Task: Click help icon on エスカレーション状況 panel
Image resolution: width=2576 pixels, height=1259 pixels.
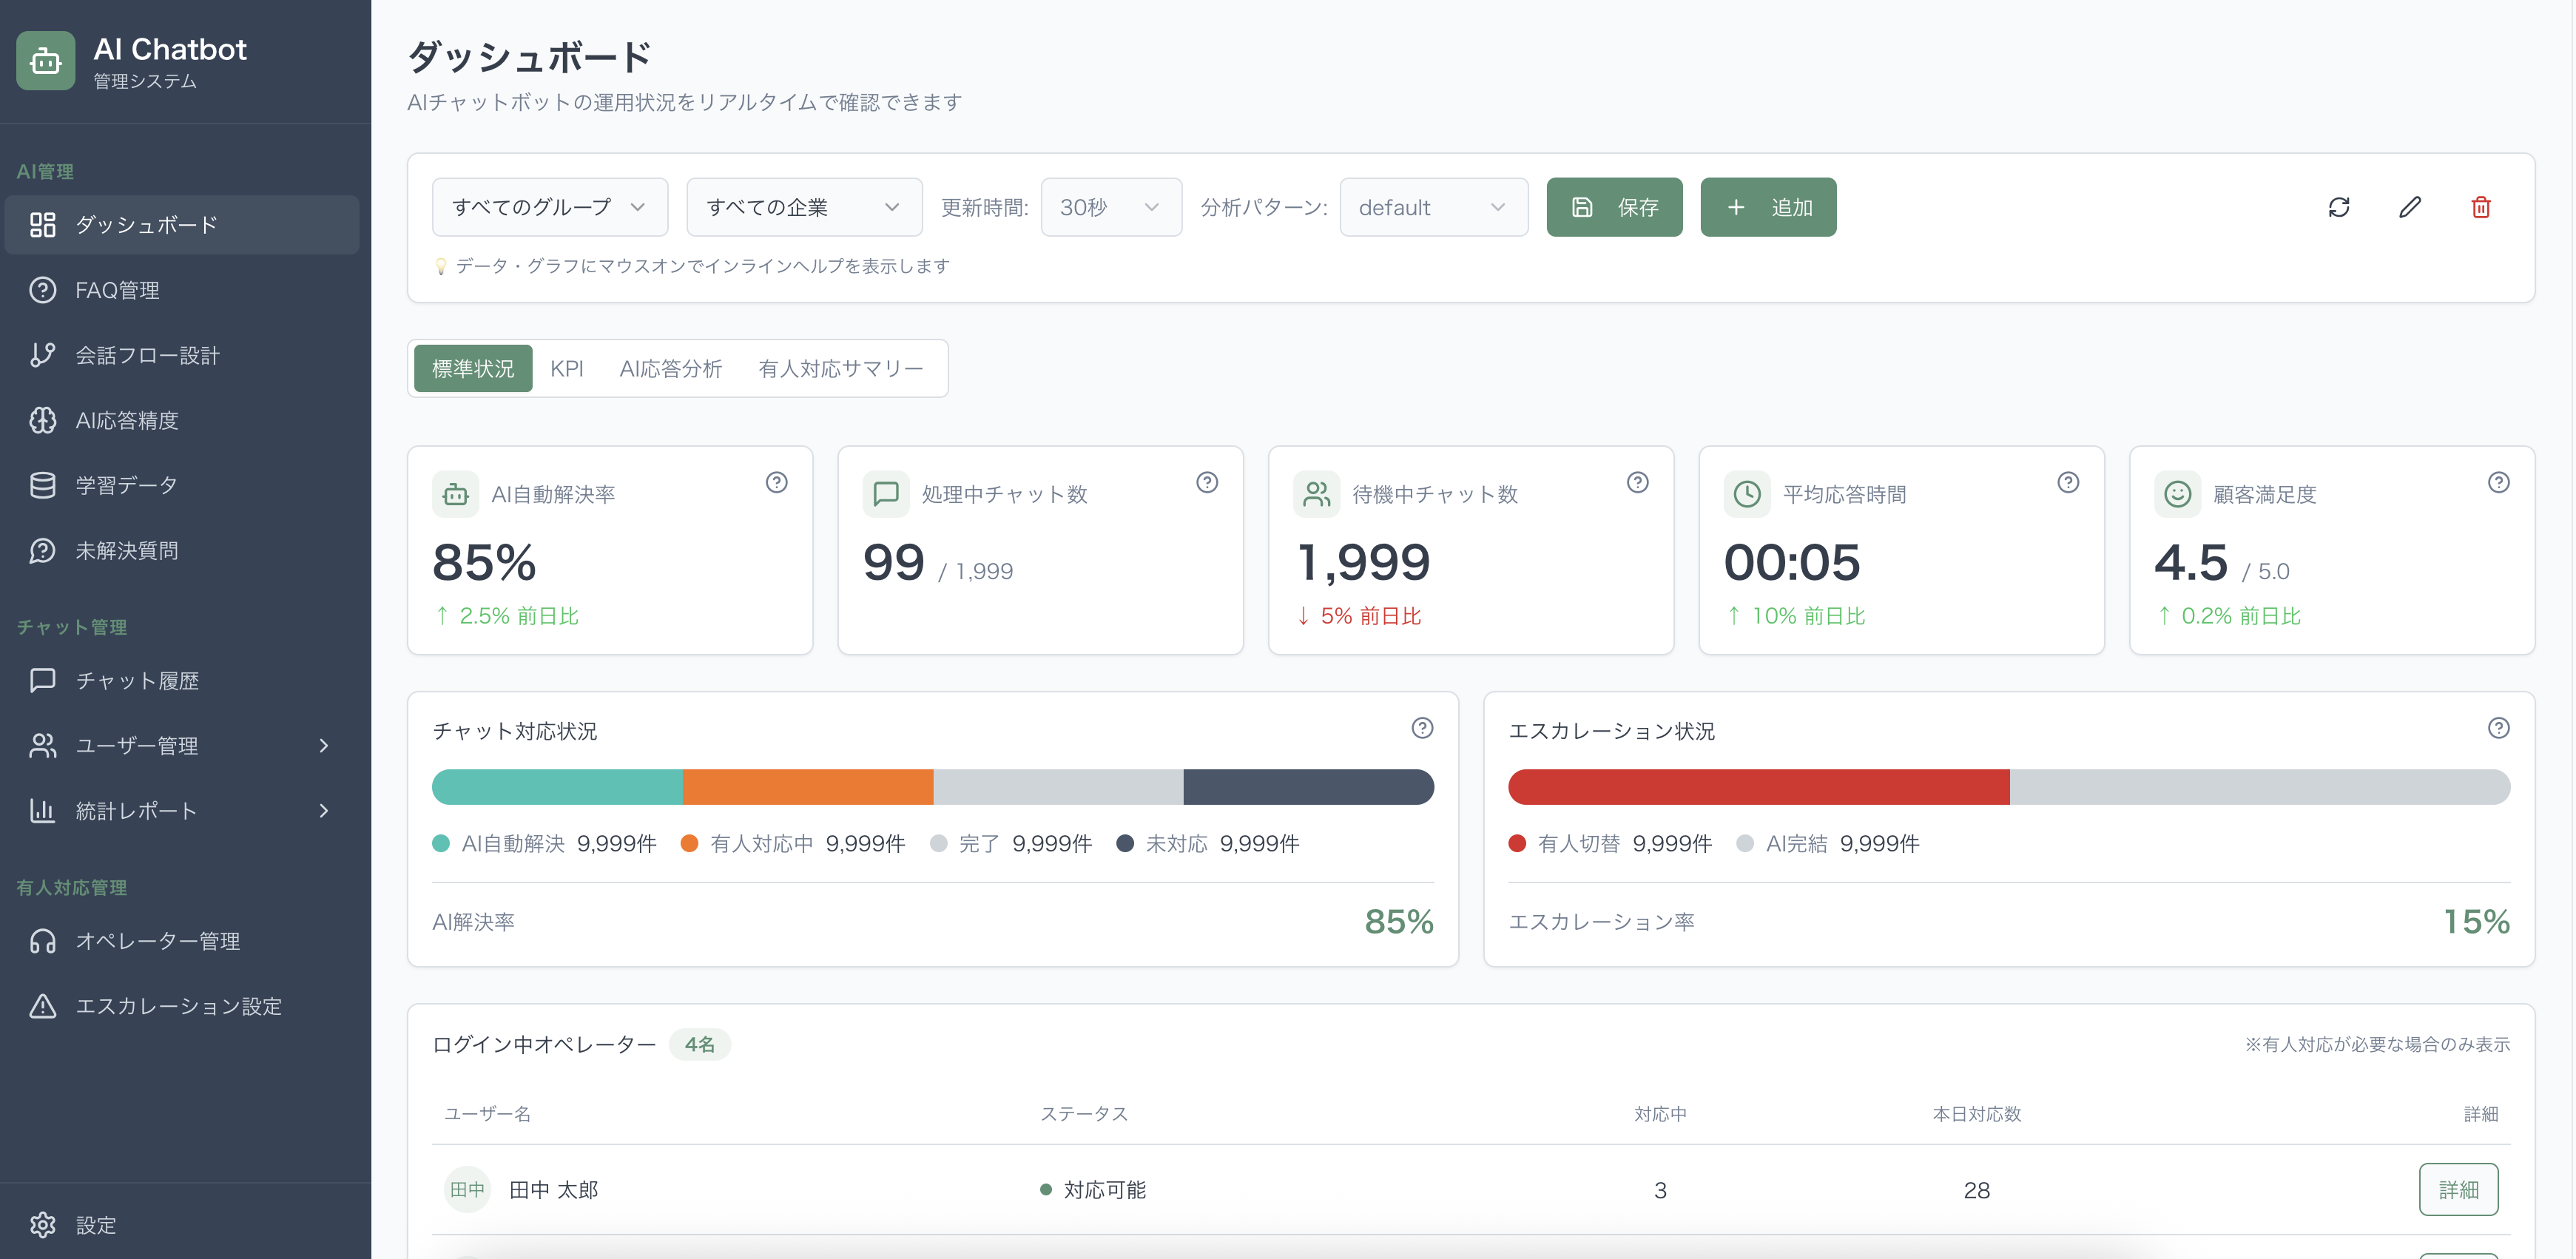Action: click(x=2498, y=728)
